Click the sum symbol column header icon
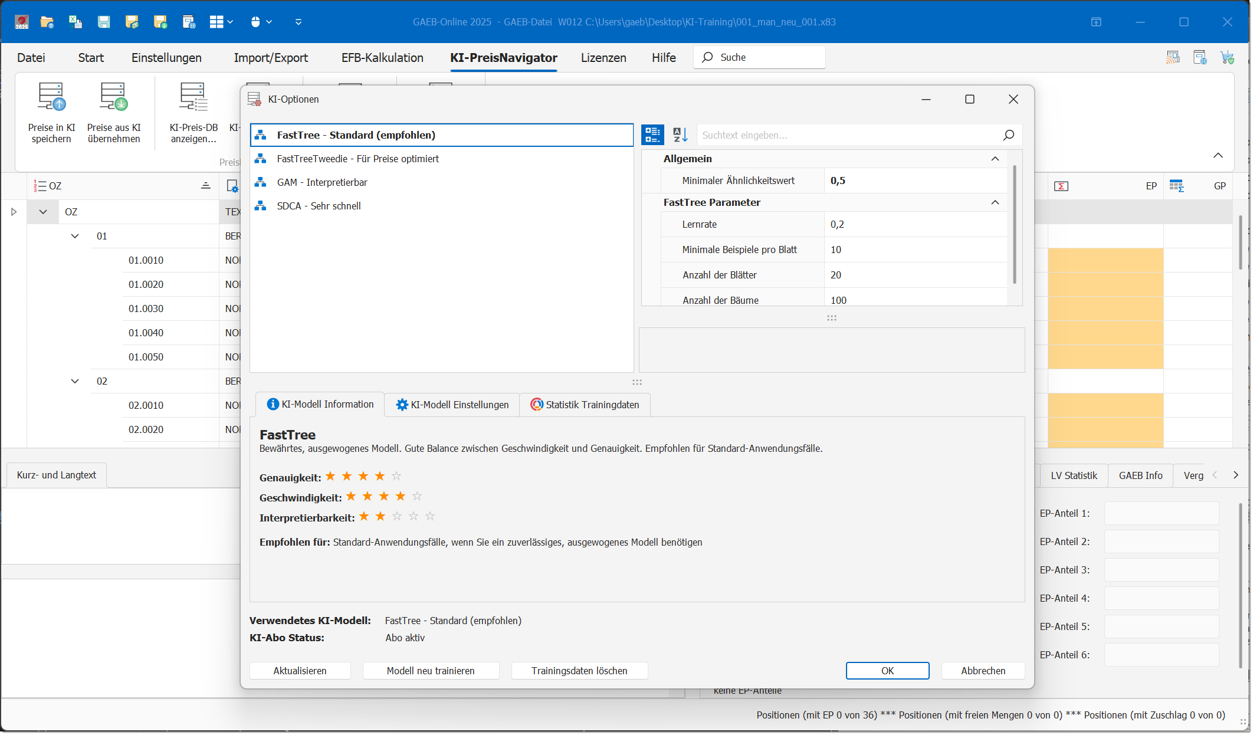1253x735 pixels. (x=1061, y=186)
